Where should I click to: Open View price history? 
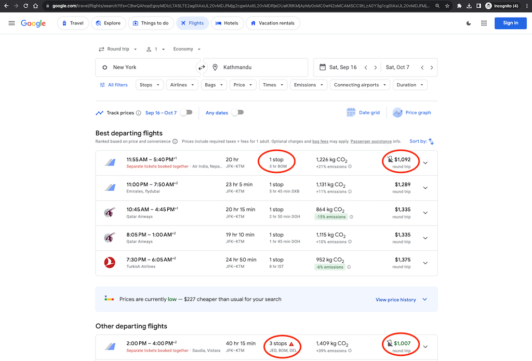[395, 300]
